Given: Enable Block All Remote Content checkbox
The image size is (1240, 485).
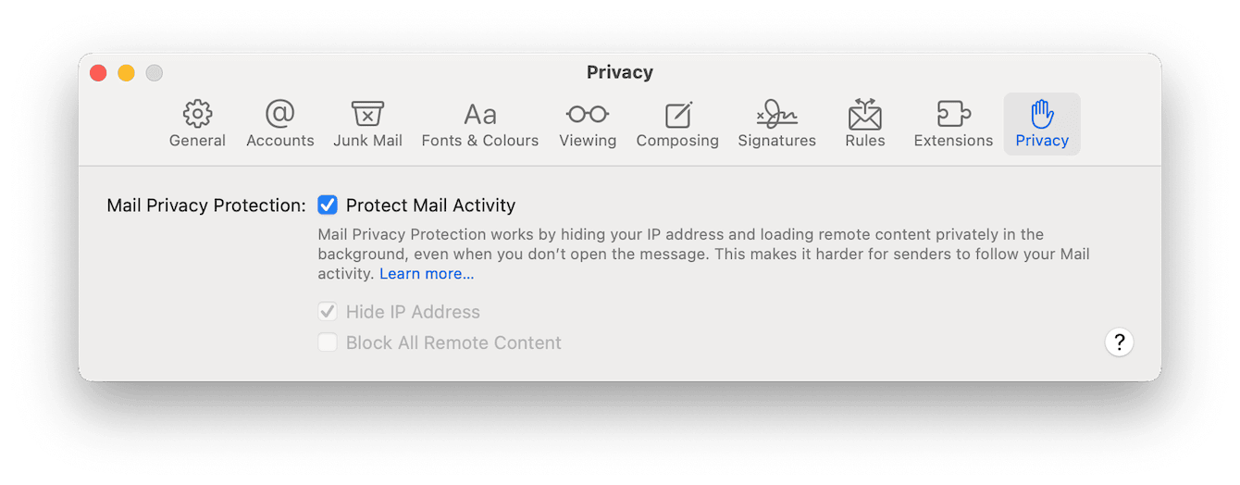Looking at the screenshot, I should coord(328,342).
